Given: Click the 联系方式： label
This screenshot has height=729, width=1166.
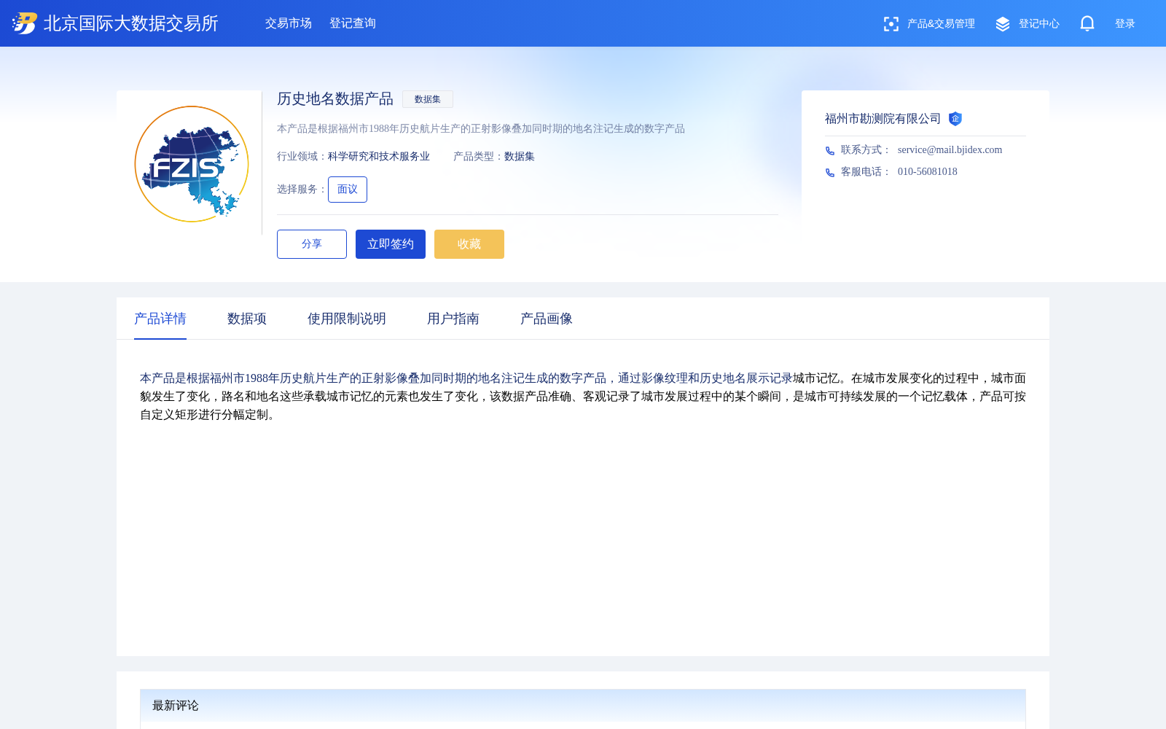Looking at the screenshot, I should tap(866, 150).
